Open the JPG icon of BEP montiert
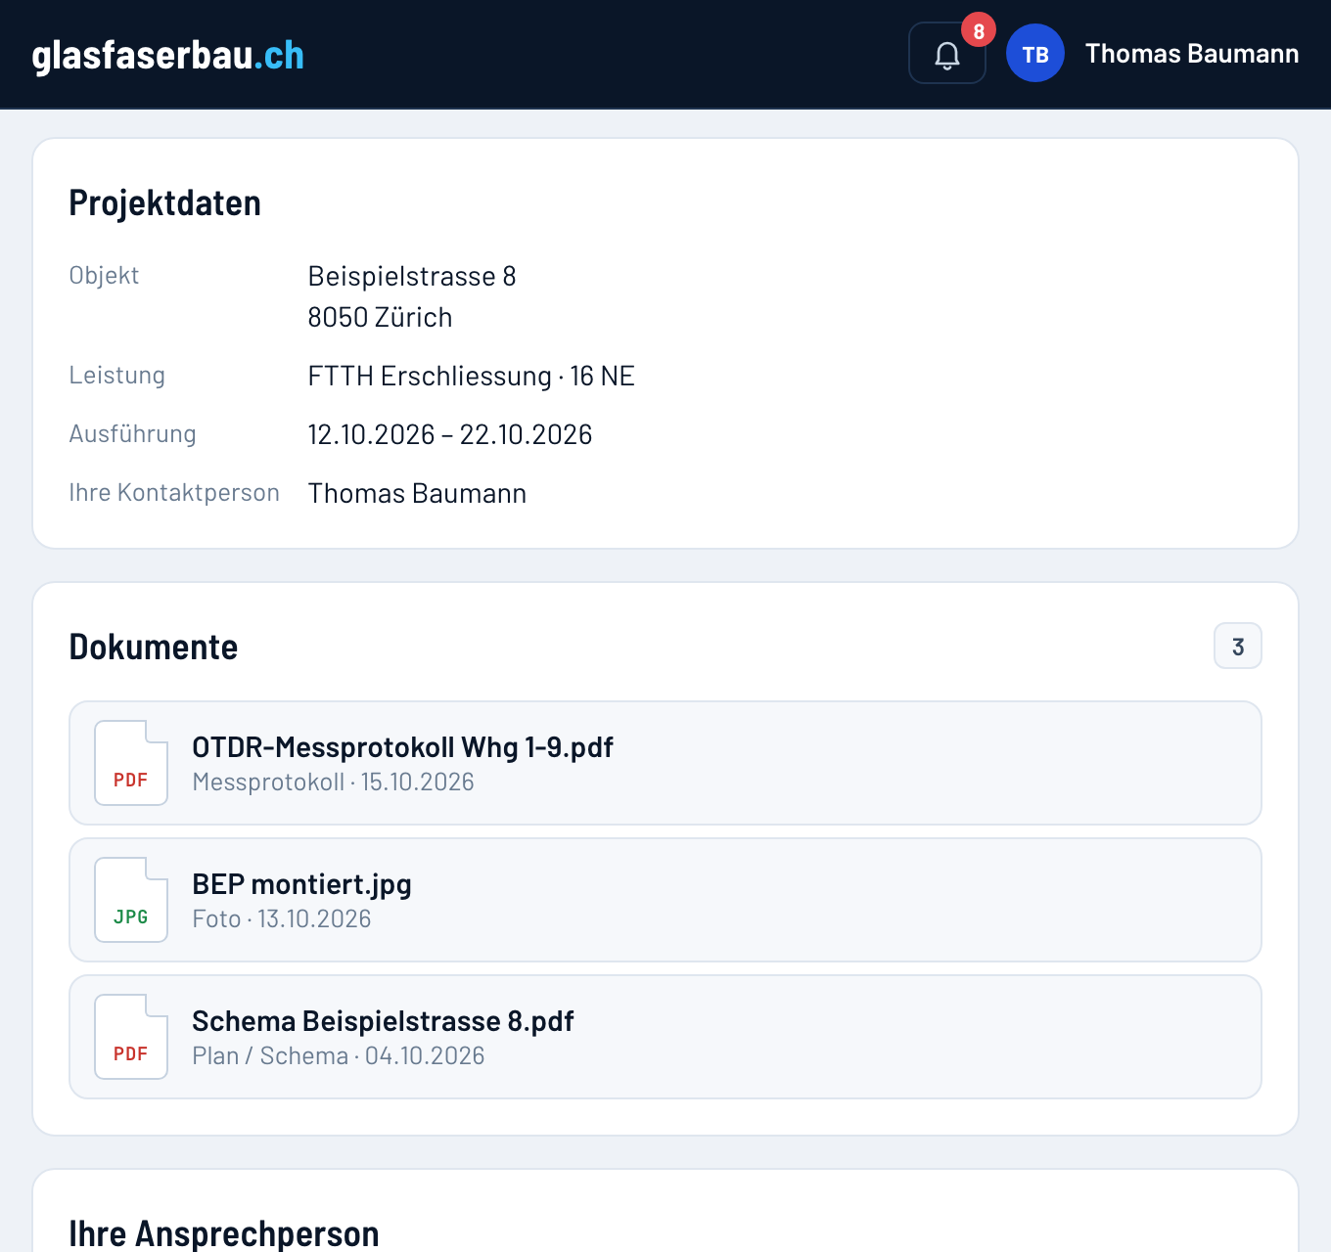The height and width of the screenshot is (1252, 1331). click(x=131, y=900)
